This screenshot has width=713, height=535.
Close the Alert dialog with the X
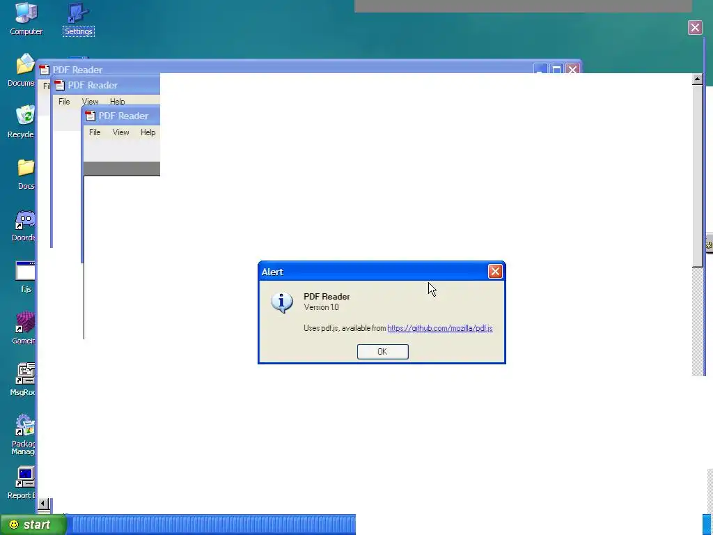495,272
